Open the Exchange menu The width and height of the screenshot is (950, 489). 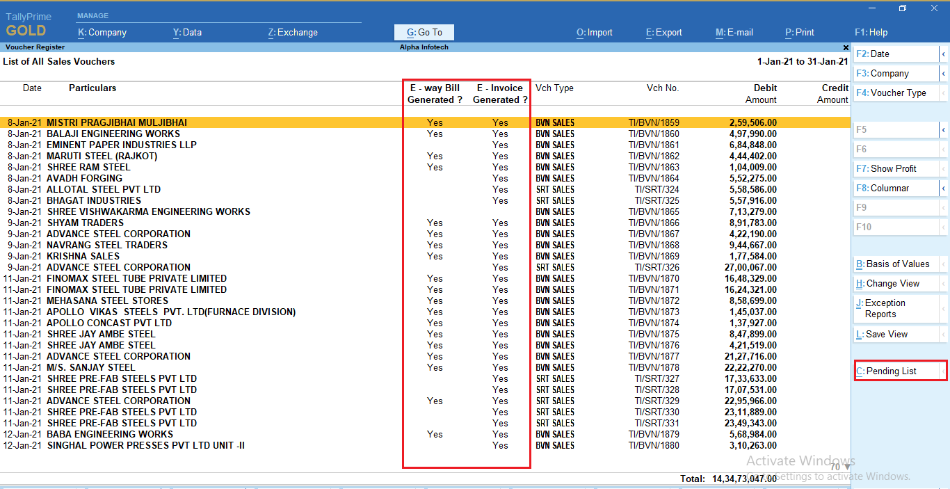[x=292, y=32]
